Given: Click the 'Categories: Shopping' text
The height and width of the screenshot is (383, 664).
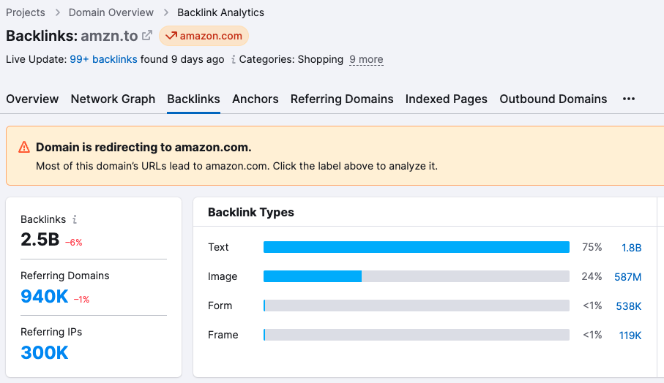Looking at the screenshot, I should (x=291, y=60).
